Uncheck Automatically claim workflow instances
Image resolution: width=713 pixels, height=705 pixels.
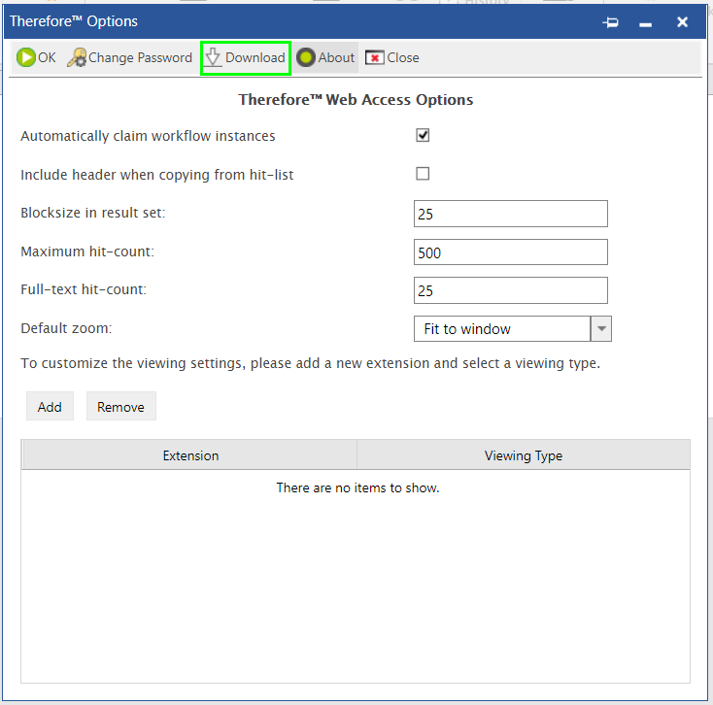[x=423, y=135]
